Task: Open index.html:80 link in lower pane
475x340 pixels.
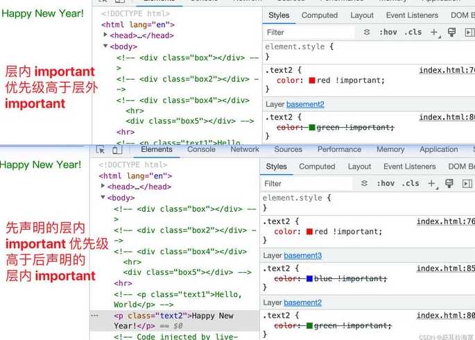Action: coord(446,315)
